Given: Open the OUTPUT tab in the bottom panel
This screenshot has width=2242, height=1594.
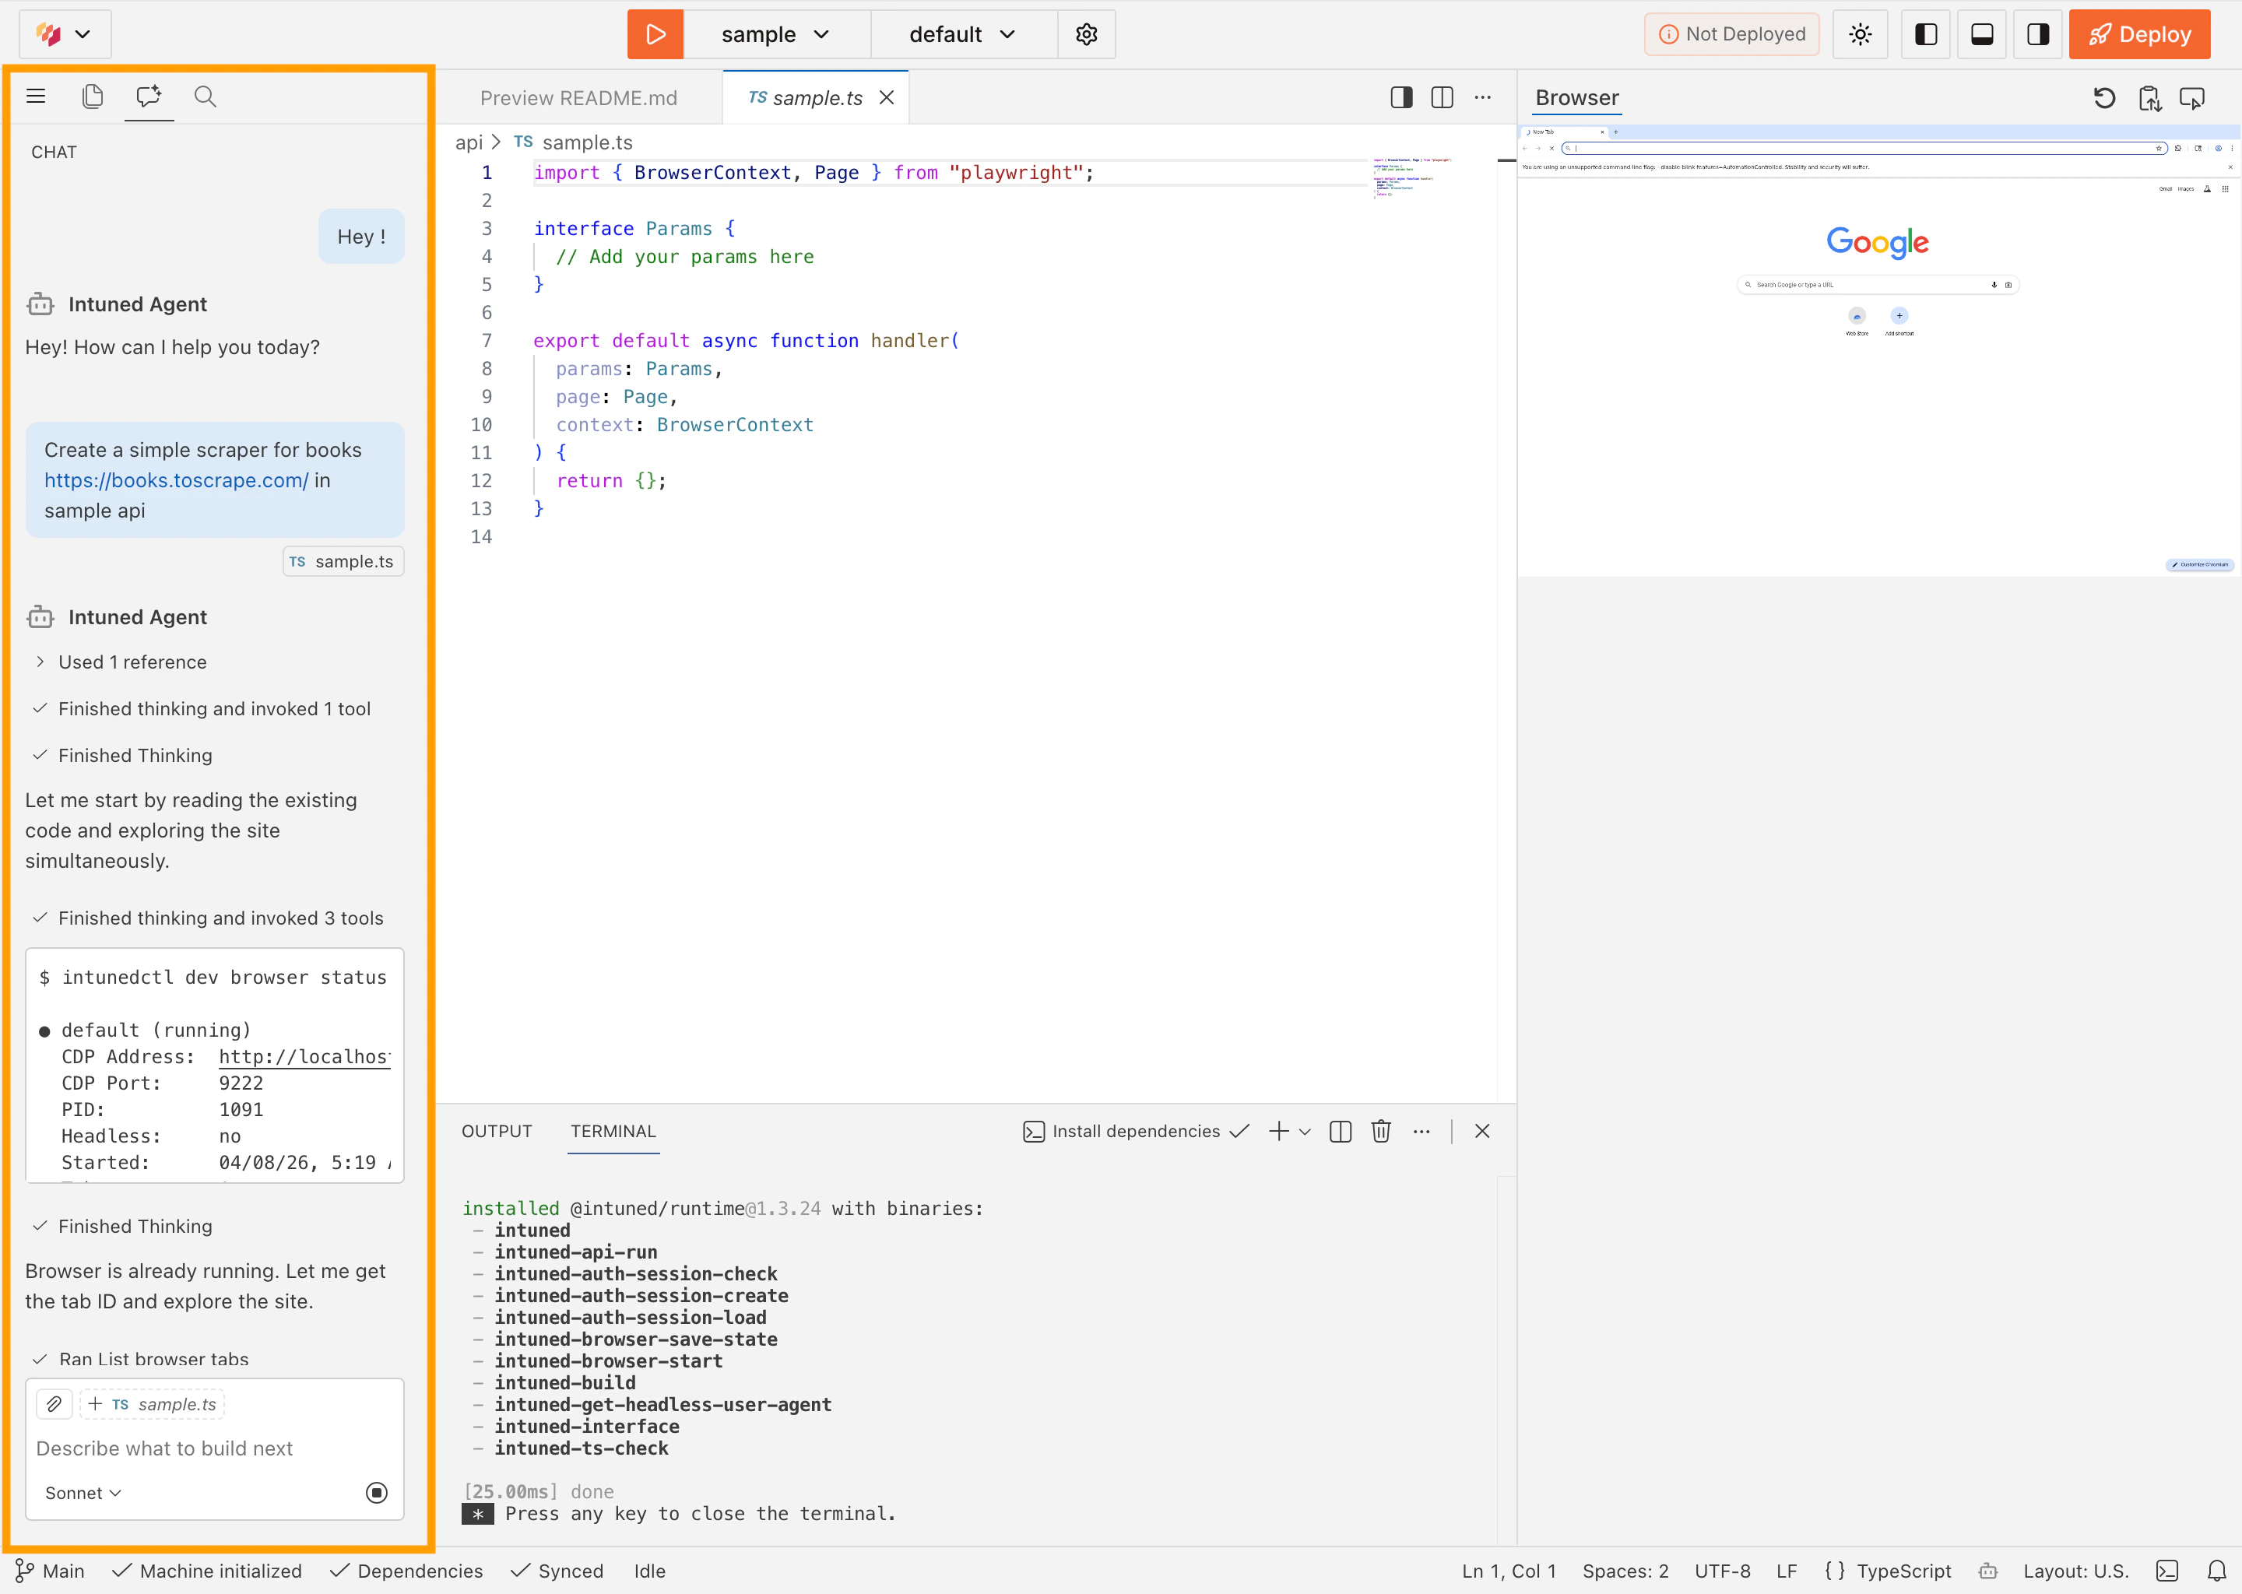Looking at the screenshot, I should (497, 1131).
